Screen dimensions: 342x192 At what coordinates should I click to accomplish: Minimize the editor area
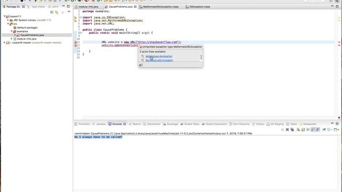coord(332,6)
